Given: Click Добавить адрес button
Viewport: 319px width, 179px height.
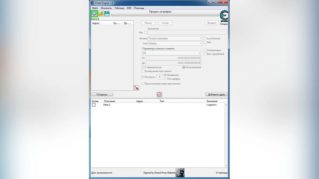Looking at the screenshot, I should tap(216, 94).
